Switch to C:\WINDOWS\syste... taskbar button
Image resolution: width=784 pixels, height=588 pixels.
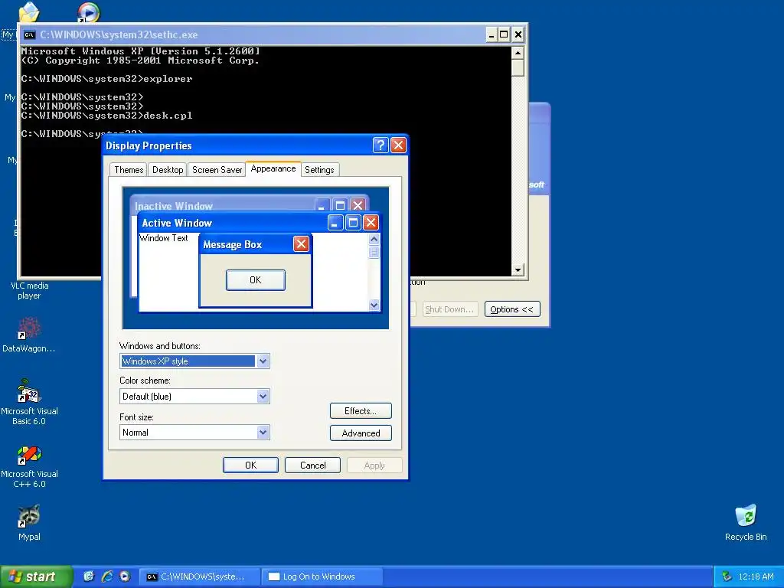(x=199, y=577)
